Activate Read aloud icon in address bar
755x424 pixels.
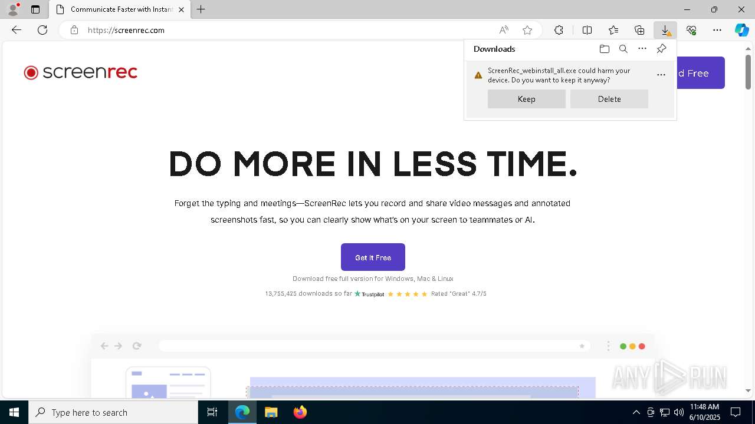(x=504, y=30)
